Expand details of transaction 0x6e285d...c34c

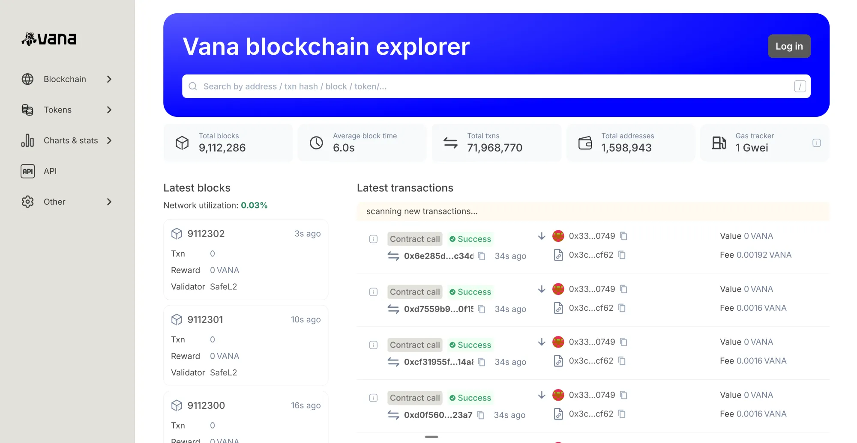click(x=373, y=239)
